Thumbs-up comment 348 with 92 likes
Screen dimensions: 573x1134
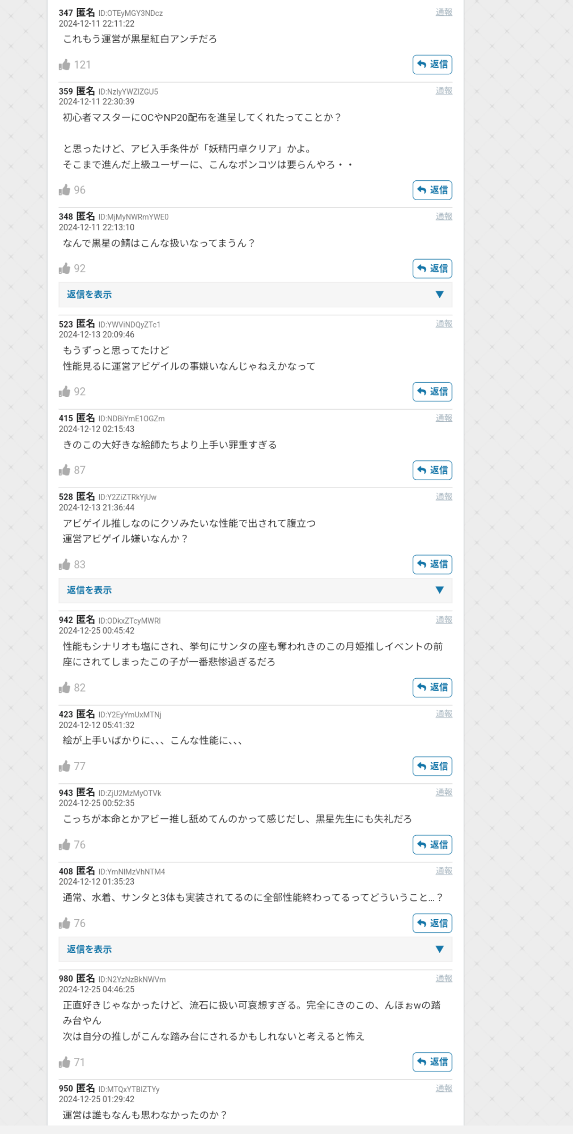point(65,268)
